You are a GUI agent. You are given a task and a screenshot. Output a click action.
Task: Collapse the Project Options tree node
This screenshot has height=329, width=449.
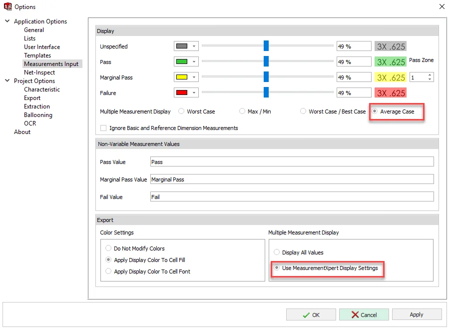point(7,81)
